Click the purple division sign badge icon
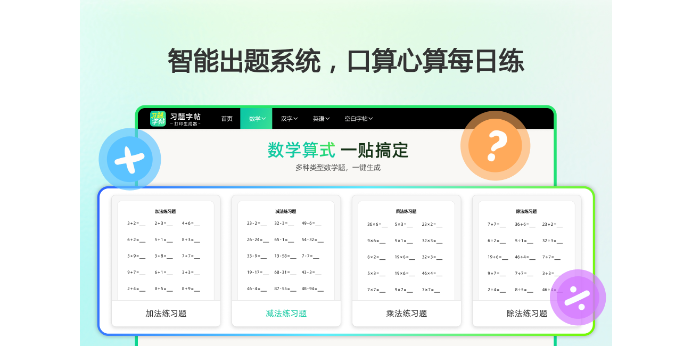Image resolution: width=692 pixels, height=346 pixels. 578,298
